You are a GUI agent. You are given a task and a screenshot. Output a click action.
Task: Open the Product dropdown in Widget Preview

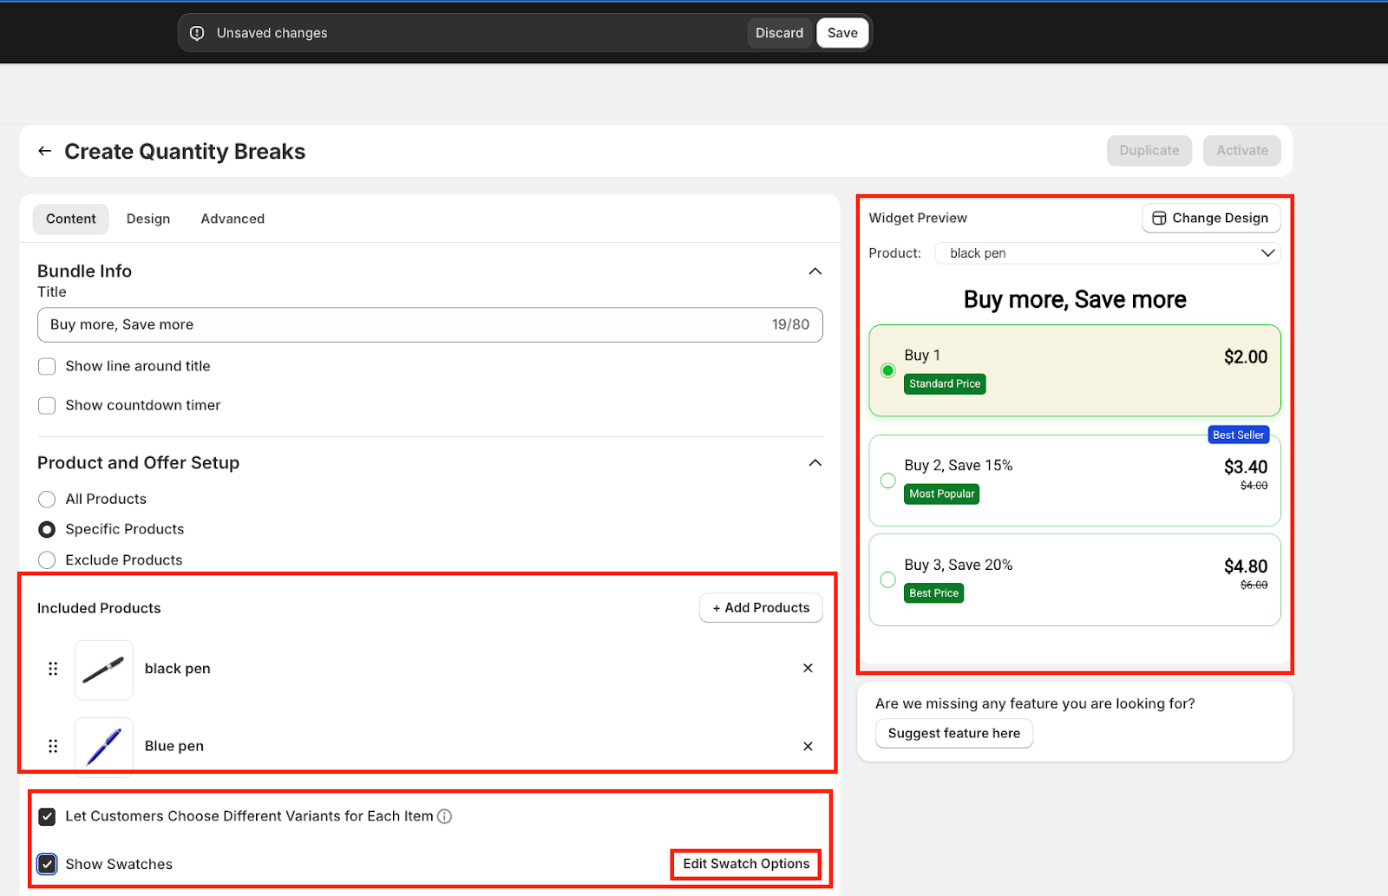pyautogui.click(x=1107, y=253)
